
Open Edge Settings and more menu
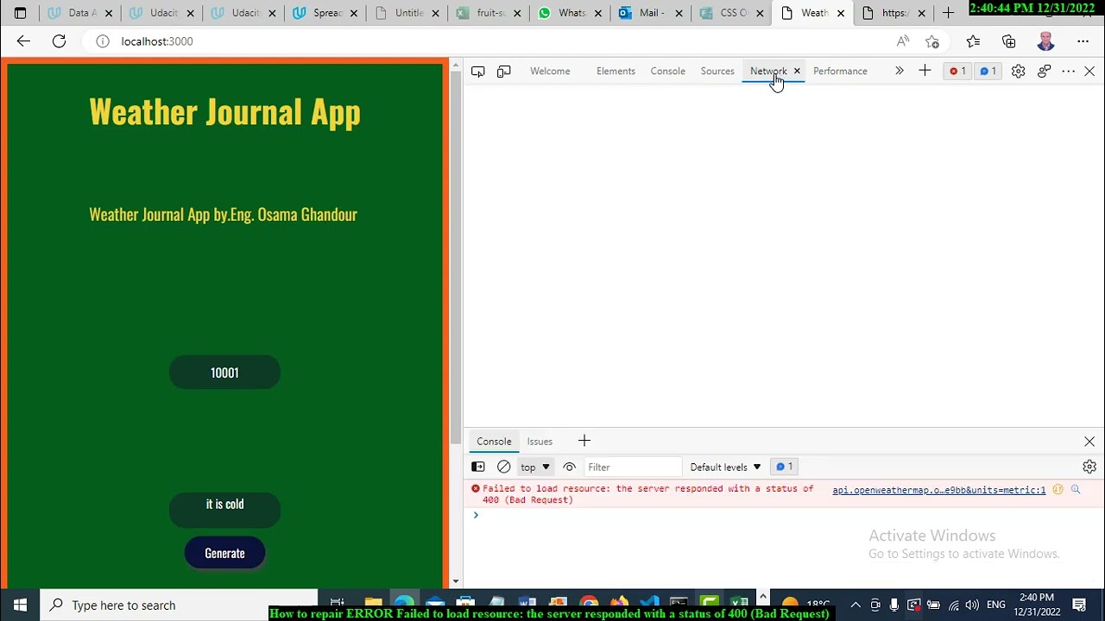coord(1083,41)
